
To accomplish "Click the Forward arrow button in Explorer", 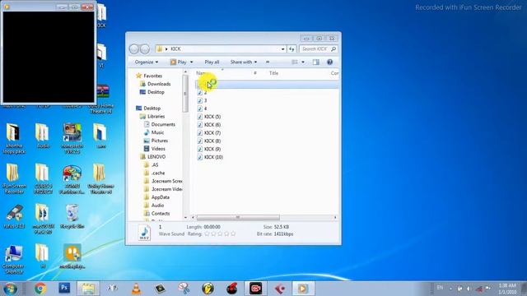I will (x=145, y=49).
